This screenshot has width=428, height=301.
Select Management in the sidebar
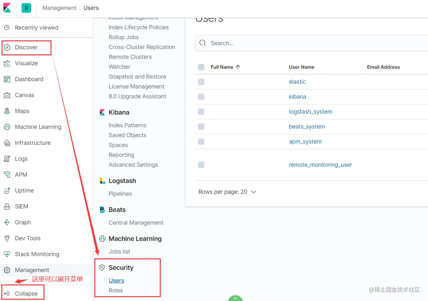point(32,270)
